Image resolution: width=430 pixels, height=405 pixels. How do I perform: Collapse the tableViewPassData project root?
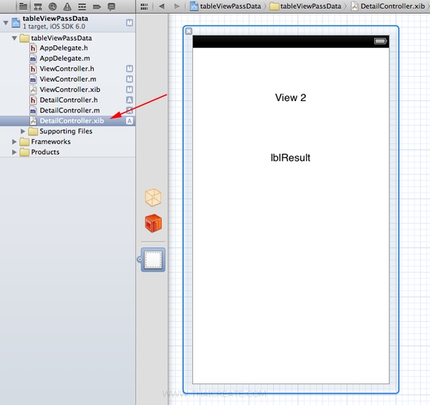(x=6, y=23)
